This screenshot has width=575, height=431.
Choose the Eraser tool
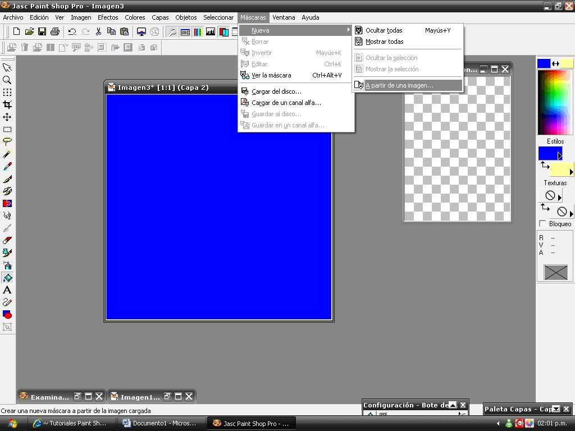tap(7, 241)
